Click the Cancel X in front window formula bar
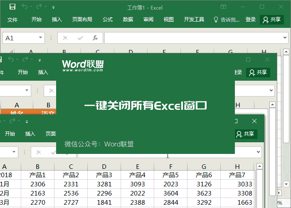291x208 pixels. [x=38, y=152]
